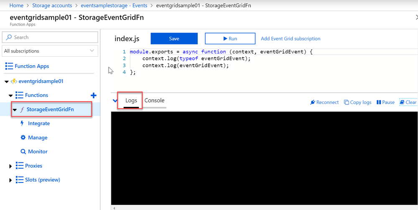Collapse the logs panel chevron
This screenshot has height=210, width=418.
(115, 101)
